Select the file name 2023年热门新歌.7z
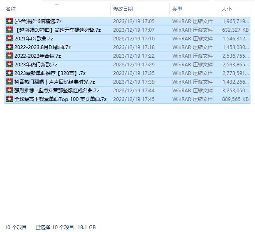 tap(36, 64)
